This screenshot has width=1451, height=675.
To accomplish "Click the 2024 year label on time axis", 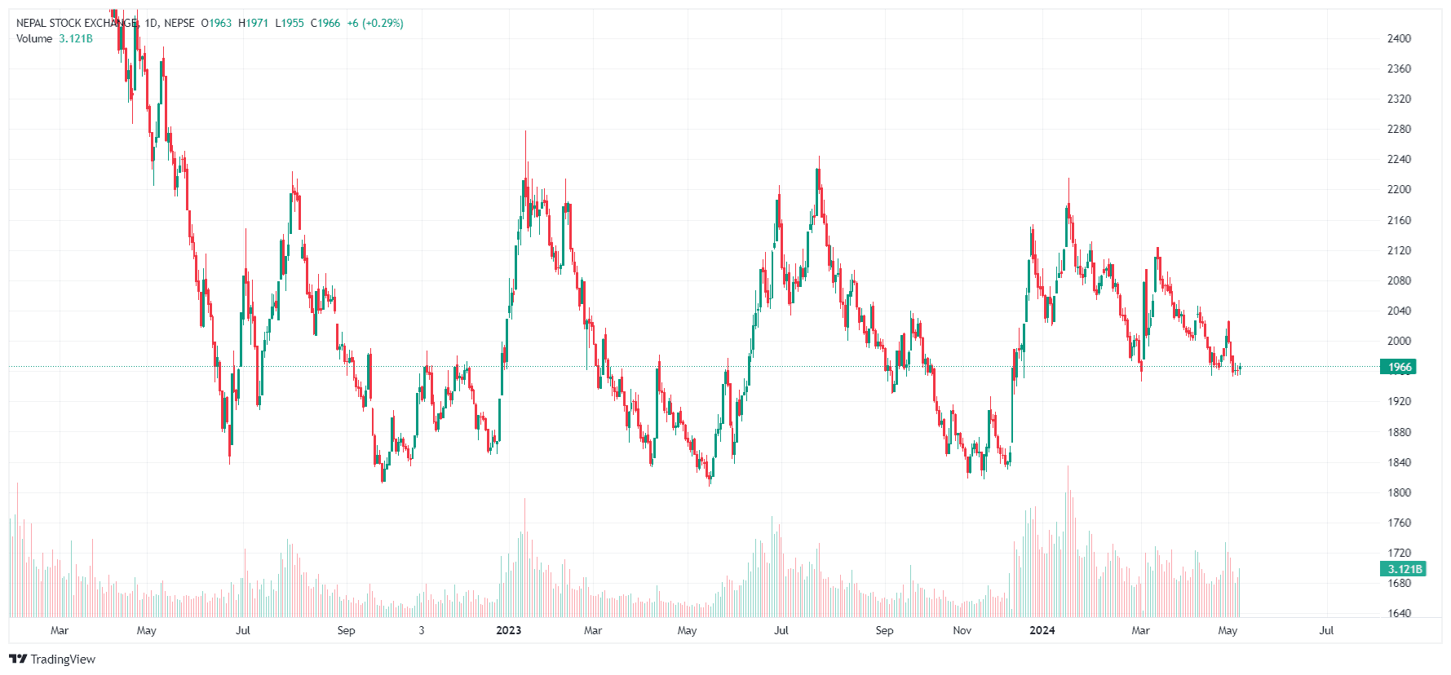I will [1042, 630].
